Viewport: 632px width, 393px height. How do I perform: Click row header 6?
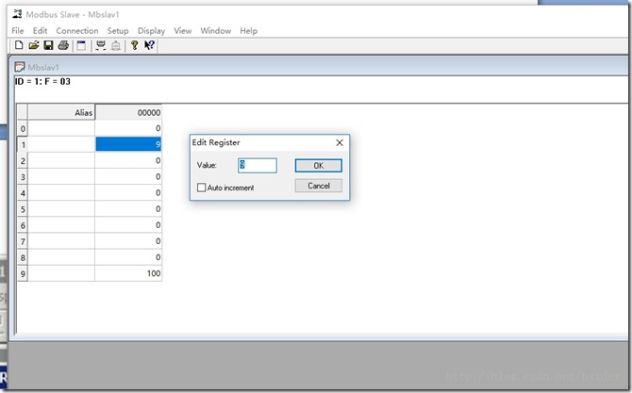tap(23, 225)
